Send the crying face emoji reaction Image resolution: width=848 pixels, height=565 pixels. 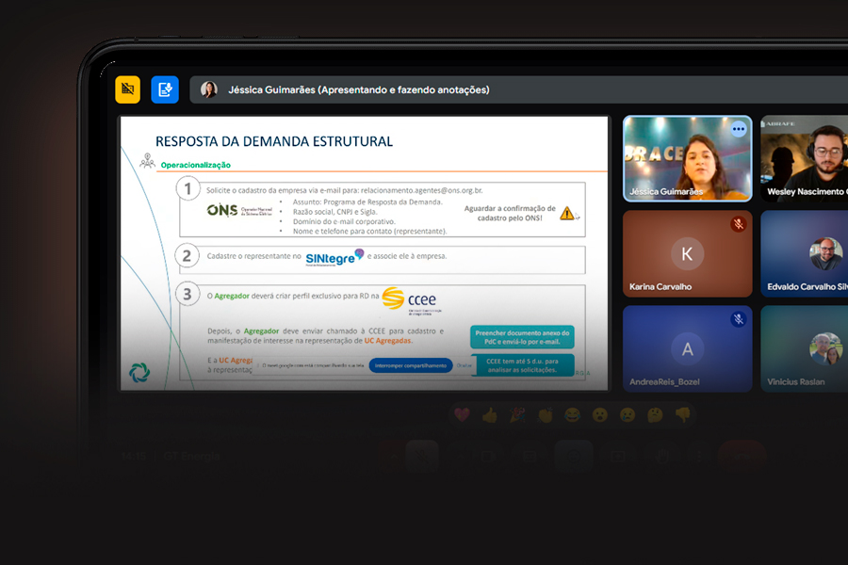click(628, 414)
